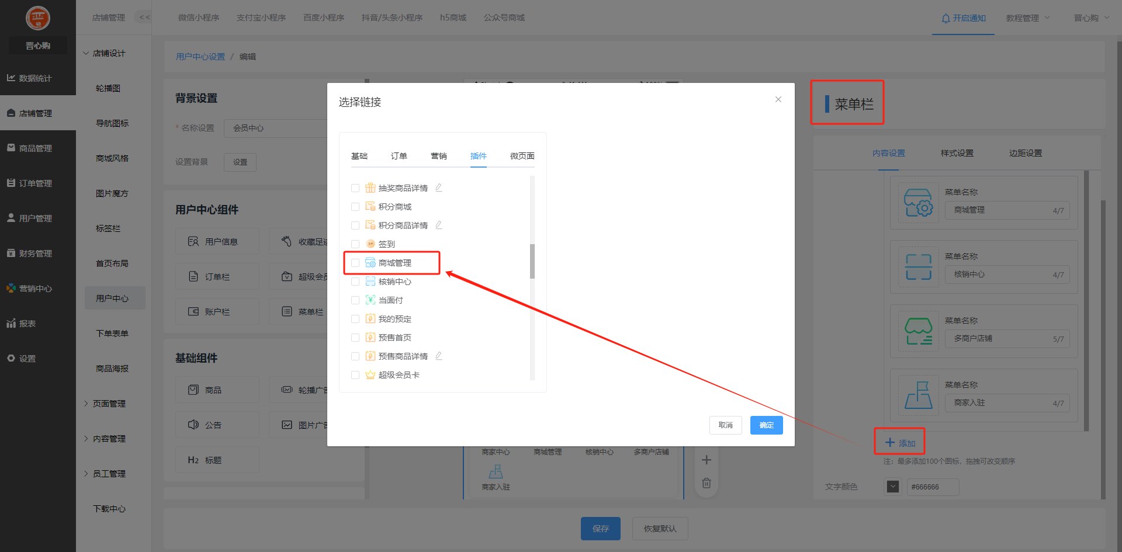Viewport: 1122px width, 552px height.
Task: Click the 核销中心 scan icon thumbnail
Action: coord(918,267)
